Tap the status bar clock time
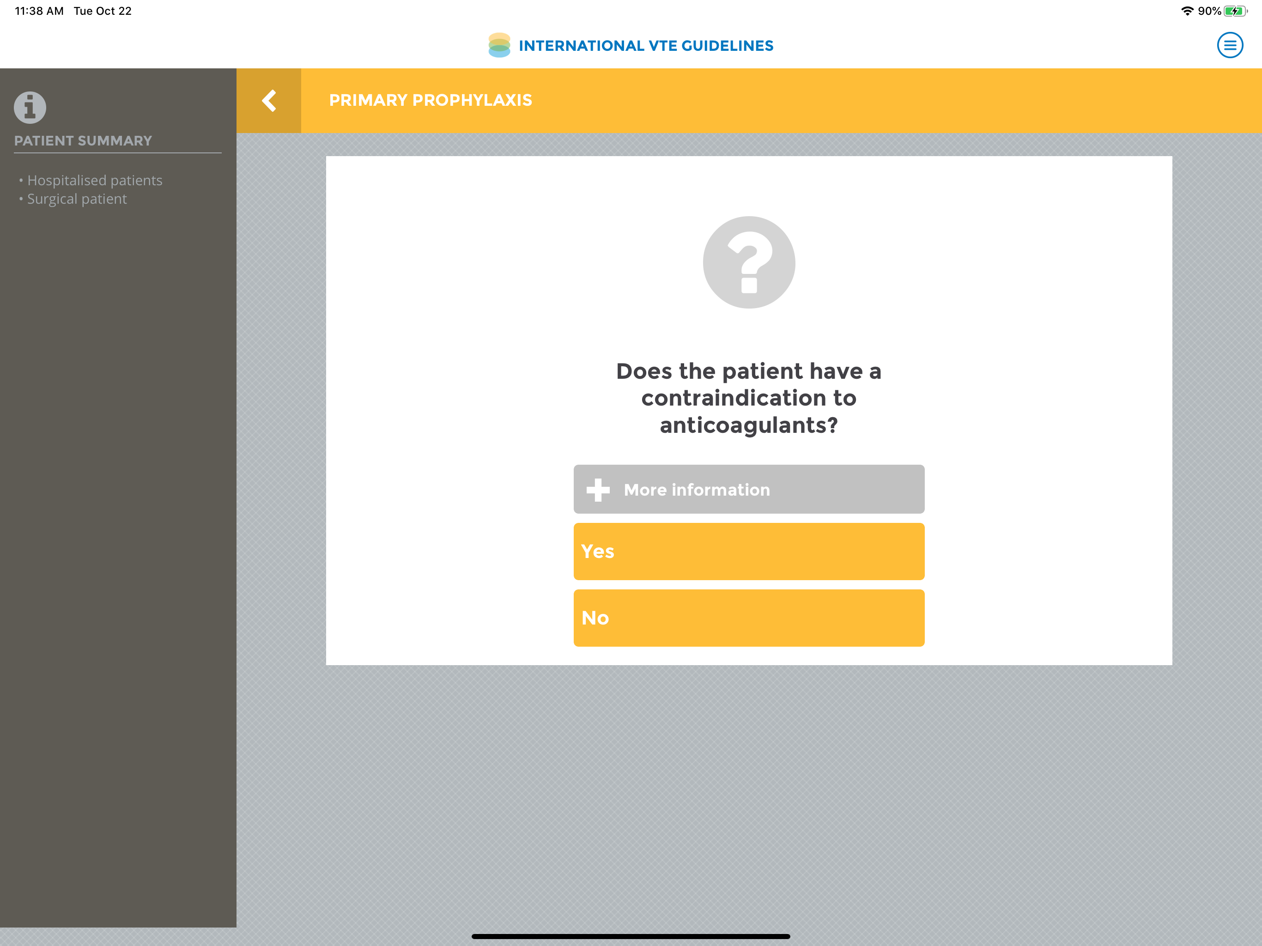1262x946 pixels. [39, 11]
